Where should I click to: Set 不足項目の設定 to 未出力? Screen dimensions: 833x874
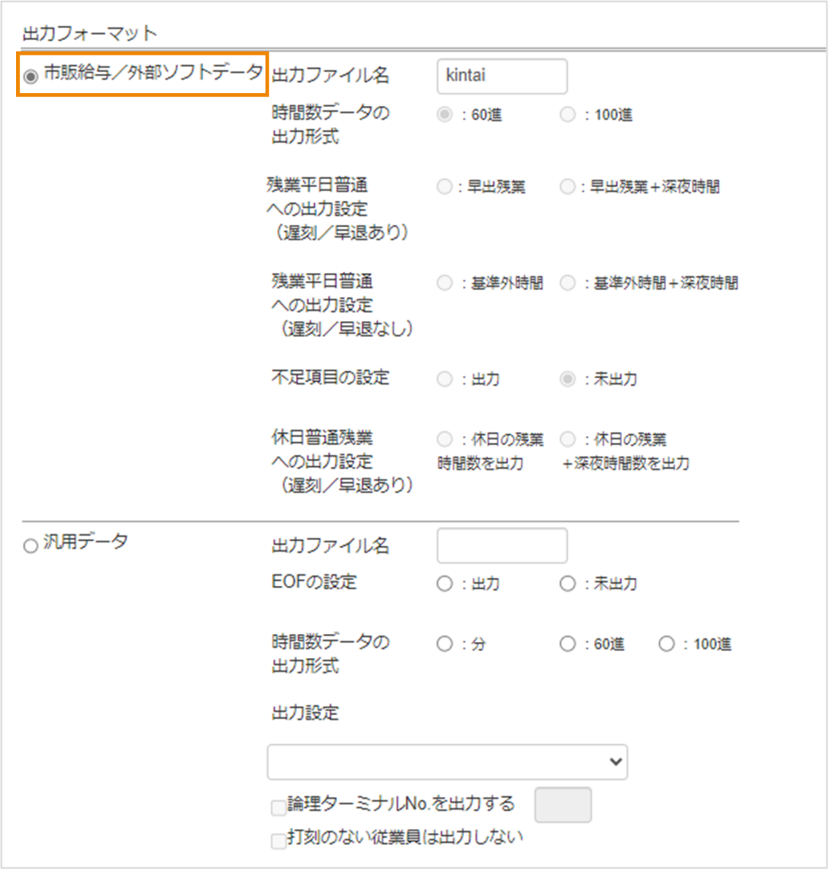[x=567, y=379]
